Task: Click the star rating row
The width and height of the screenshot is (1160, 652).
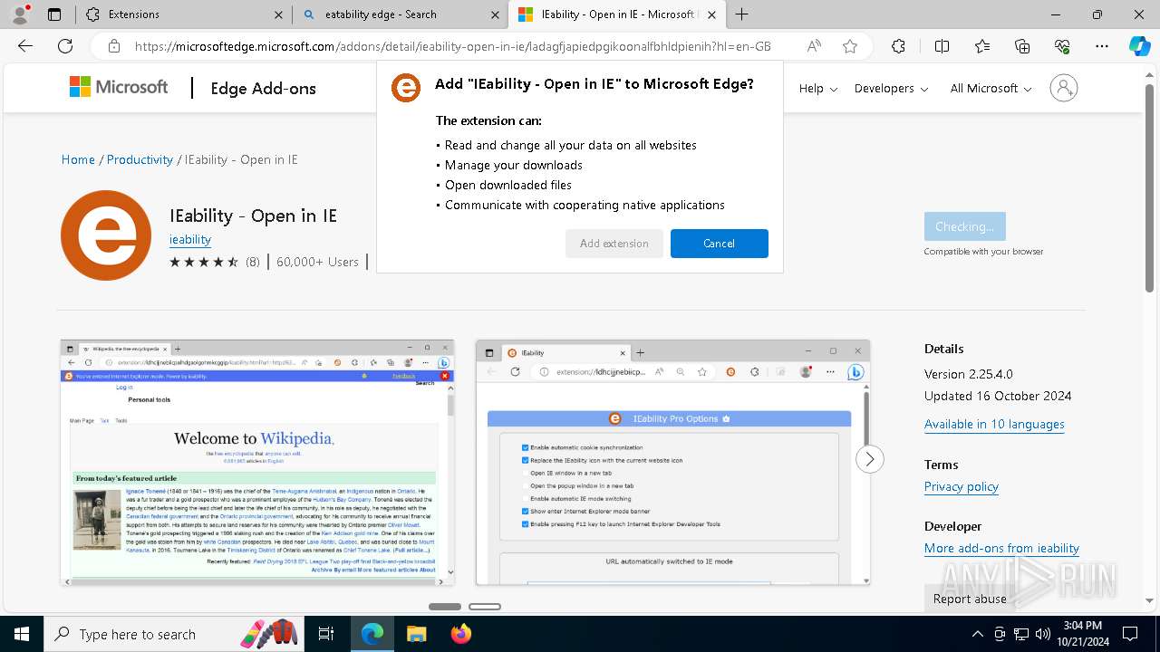Action: (x=205, y=262)
